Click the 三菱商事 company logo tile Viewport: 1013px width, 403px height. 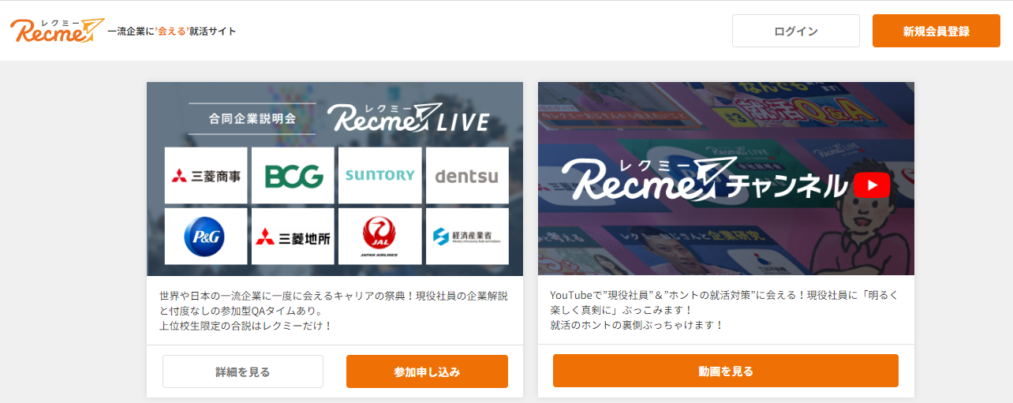[206, 175]
